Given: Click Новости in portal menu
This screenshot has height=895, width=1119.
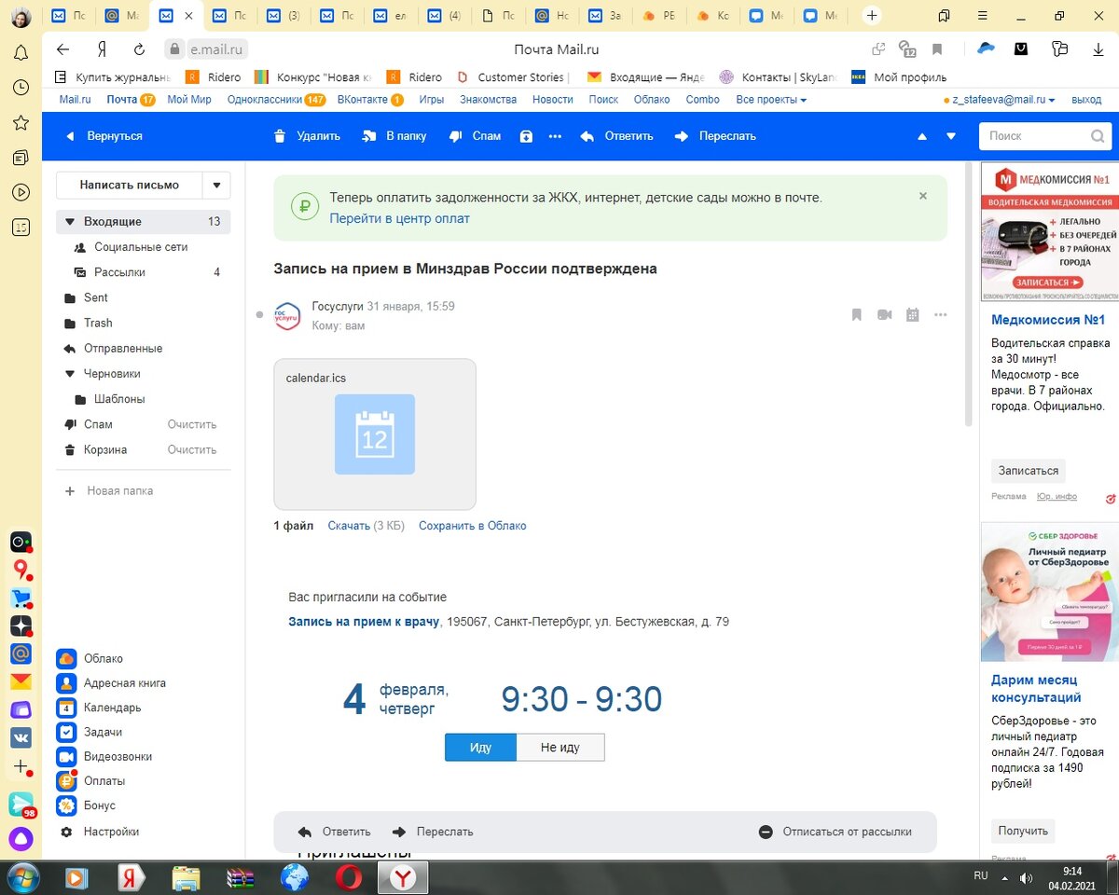Looking at the screenshot, I should tap(553, 100).
